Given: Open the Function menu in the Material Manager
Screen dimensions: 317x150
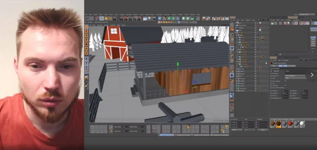Looking at the screenshot, I should pos(285,119).
